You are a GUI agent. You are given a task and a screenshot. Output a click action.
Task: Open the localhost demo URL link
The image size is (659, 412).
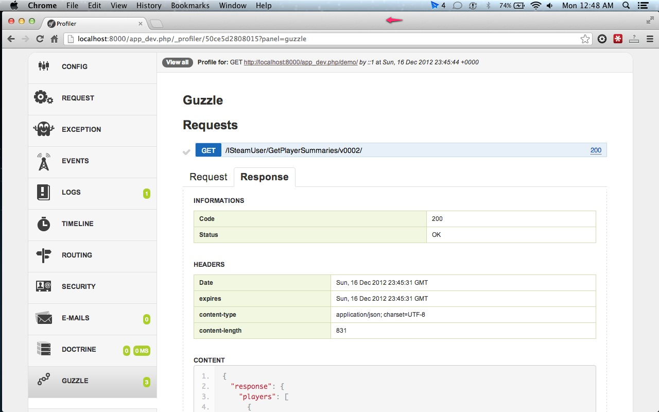pos(301,62)
